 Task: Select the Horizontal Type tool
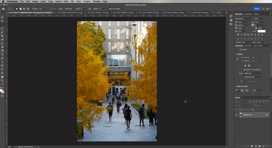[x=2, y=54]
